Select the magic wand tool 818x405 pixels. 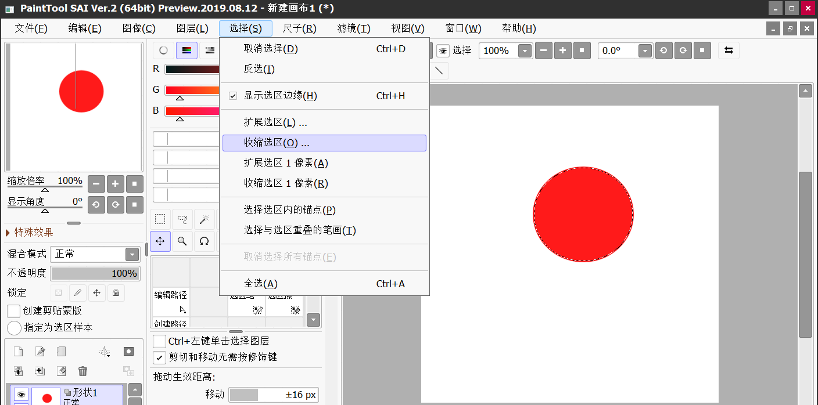click(x=204, y=219)
